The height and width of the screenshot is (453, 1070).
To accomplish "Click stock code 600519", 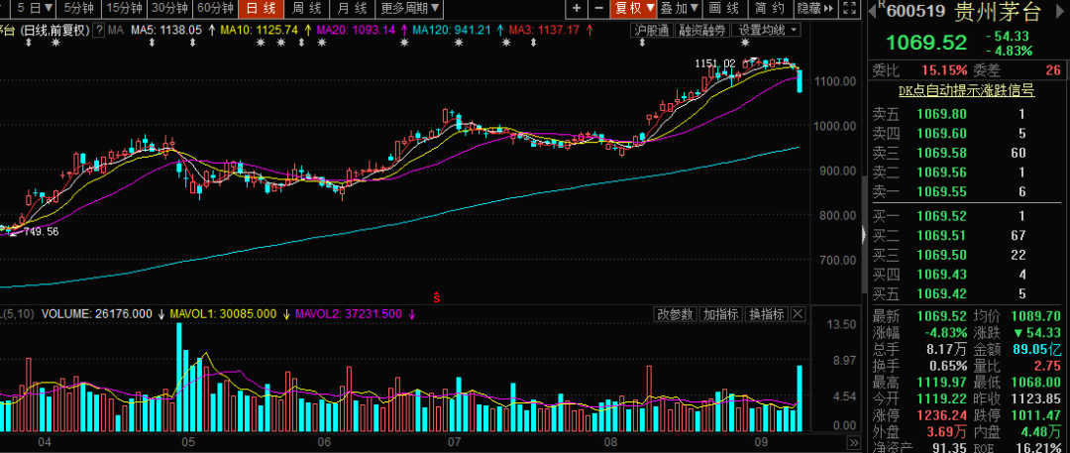I will click(915, 10).
